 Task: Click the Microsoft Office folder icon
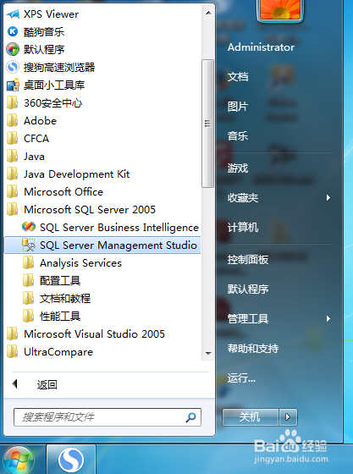[13, 191]
